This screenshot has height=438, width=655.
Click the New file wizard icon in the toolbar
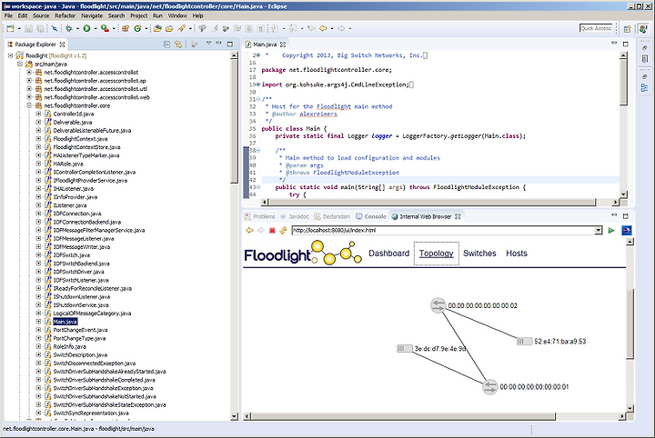click(10, 28)
